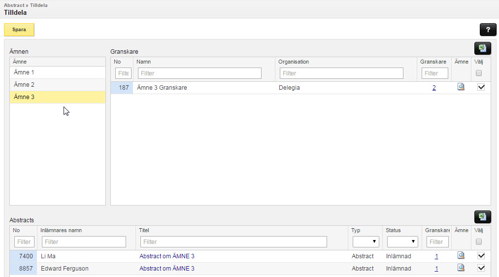Screen dimensions: 499x277
Task: Uncheck Välj for Ämne 3 Granskare
Action: click(481, 87)
